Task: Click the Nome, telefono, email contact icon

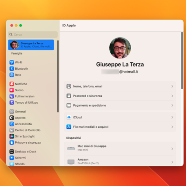Action: point(69,86)
